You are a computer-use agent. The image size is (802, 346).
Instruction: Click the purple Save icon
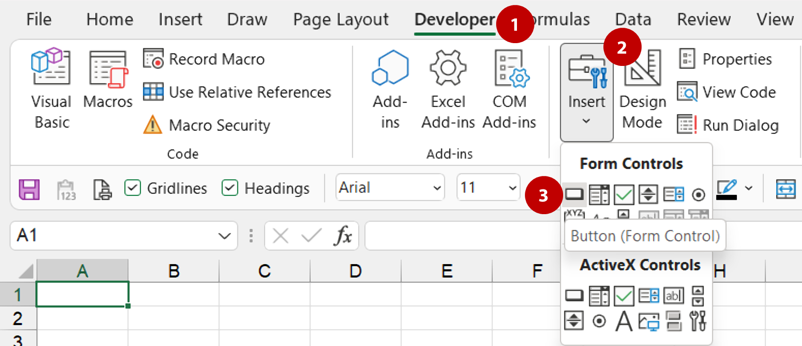tap(29, 189)
